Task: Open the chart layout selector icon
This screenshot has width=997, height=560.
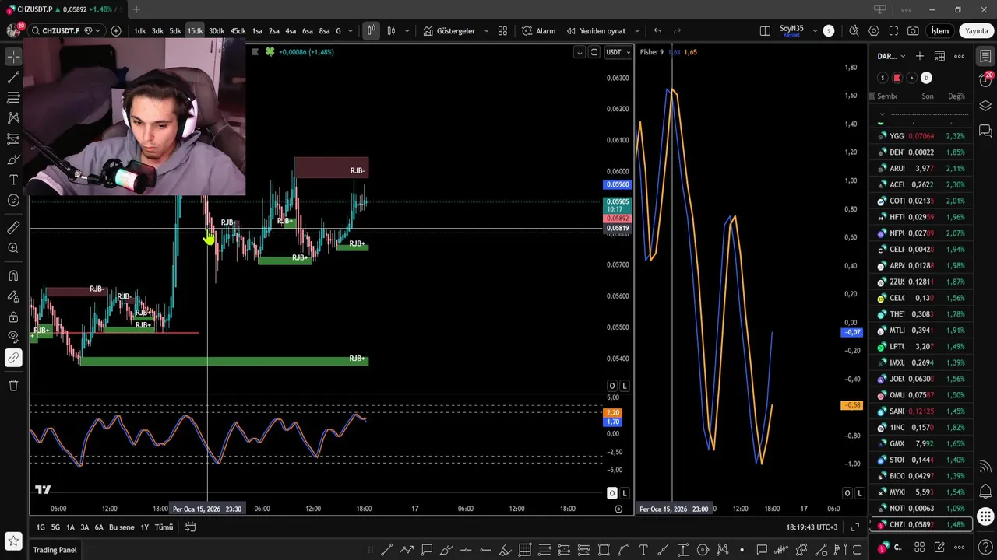Action: (765, 31)
